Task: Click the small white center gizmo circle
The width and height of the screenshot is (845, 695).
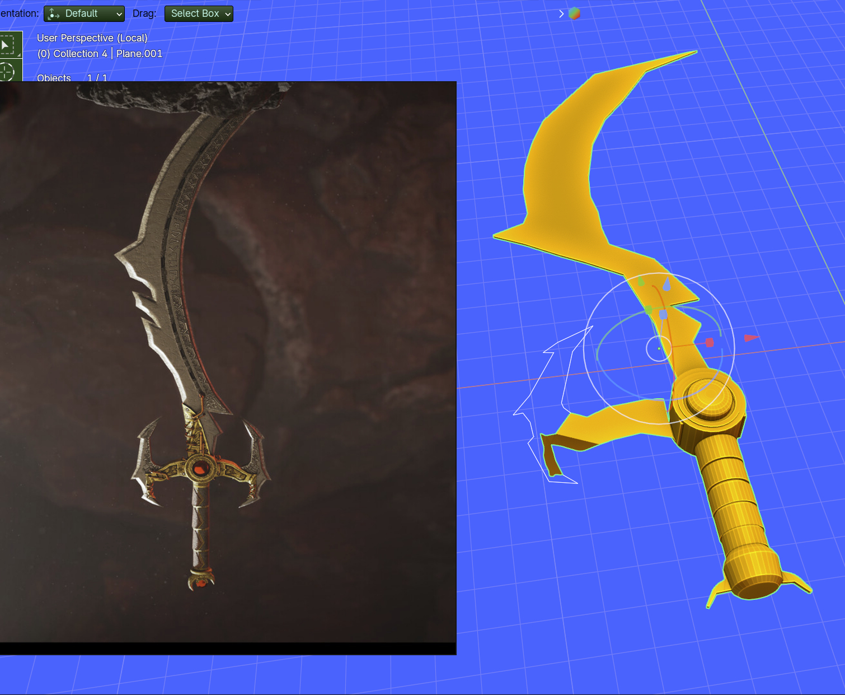Action: 659,349
